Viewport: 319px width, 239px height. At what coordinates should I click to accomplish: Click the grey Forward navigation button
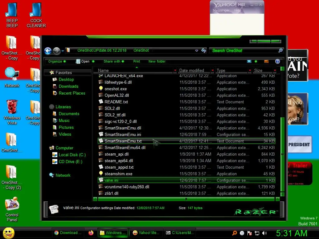click(x=57, y=51)
